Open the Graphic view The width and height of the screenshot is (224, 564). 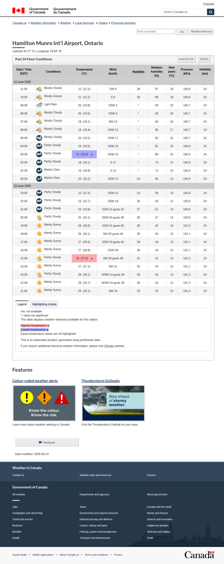pyautogui.click(x=204, y=59)
